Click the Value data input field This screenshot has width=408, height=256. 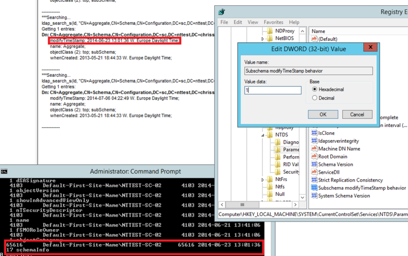(273, 90)
